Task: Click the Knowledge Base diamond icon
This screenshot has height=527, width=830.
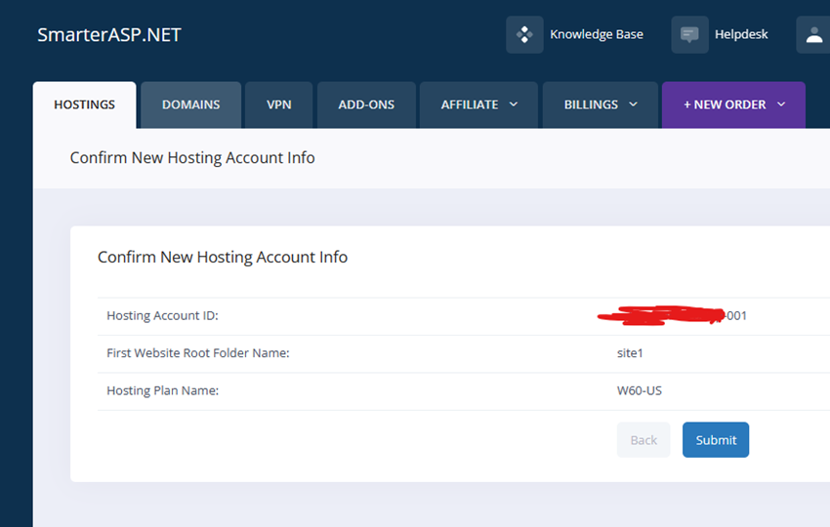Action: [524, 35]
